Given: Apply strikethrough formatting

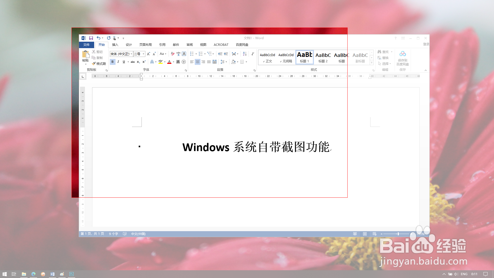Looking at the screenshot, I should 133,62.
